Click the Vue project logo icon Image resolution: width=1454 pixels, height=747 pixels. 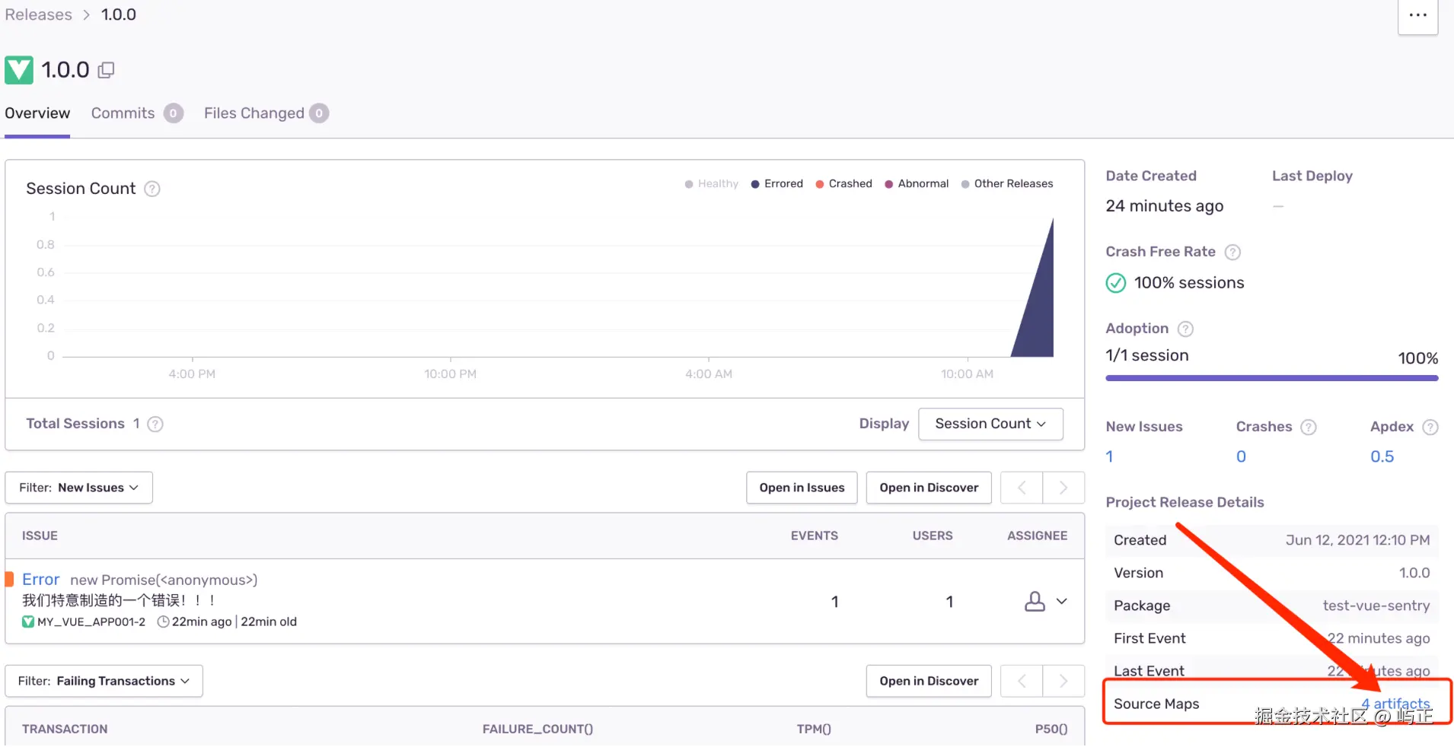pos(19,70)
